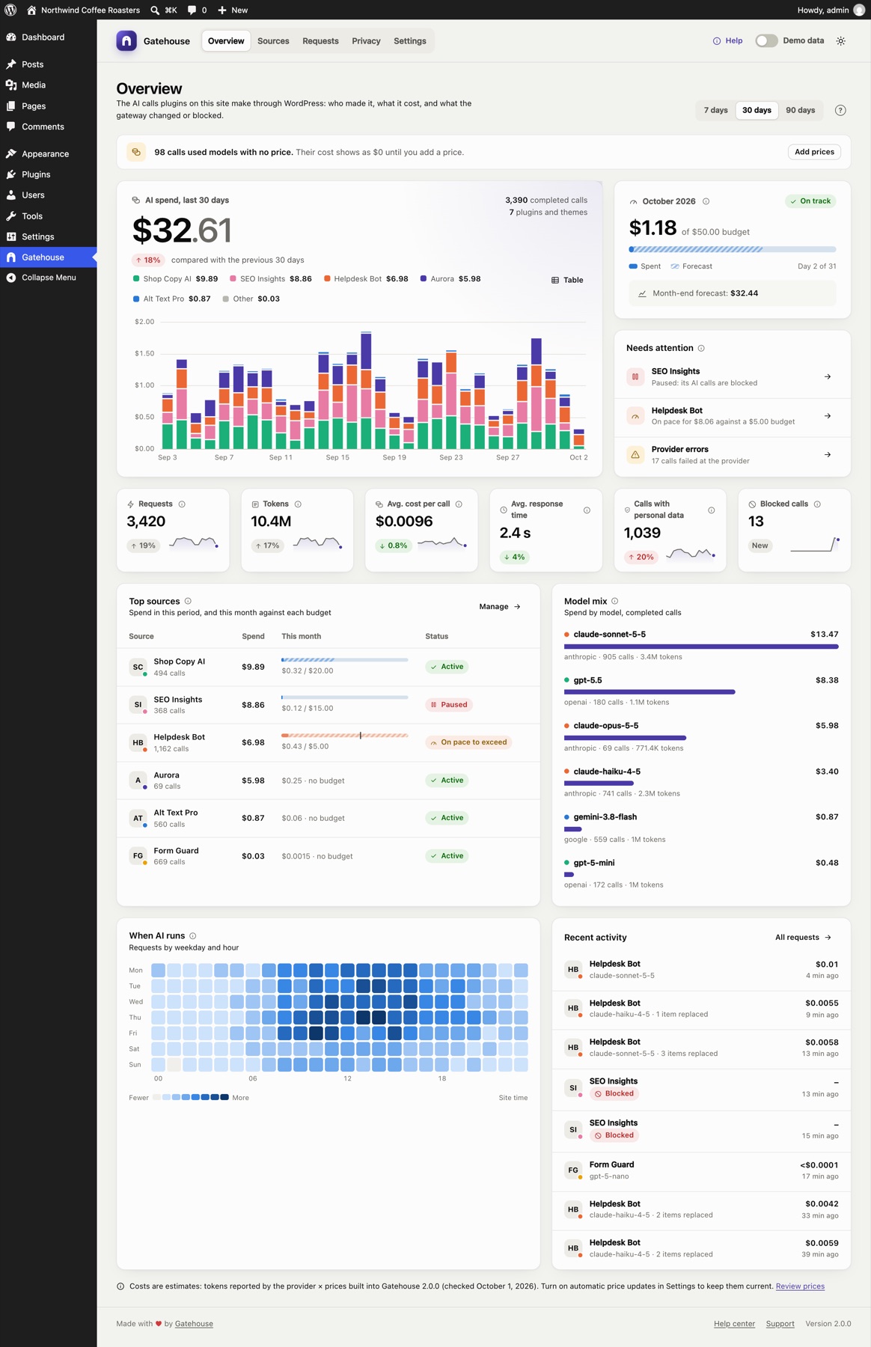
Task: Switch to the Privacy tab
Action: (366, 41)
